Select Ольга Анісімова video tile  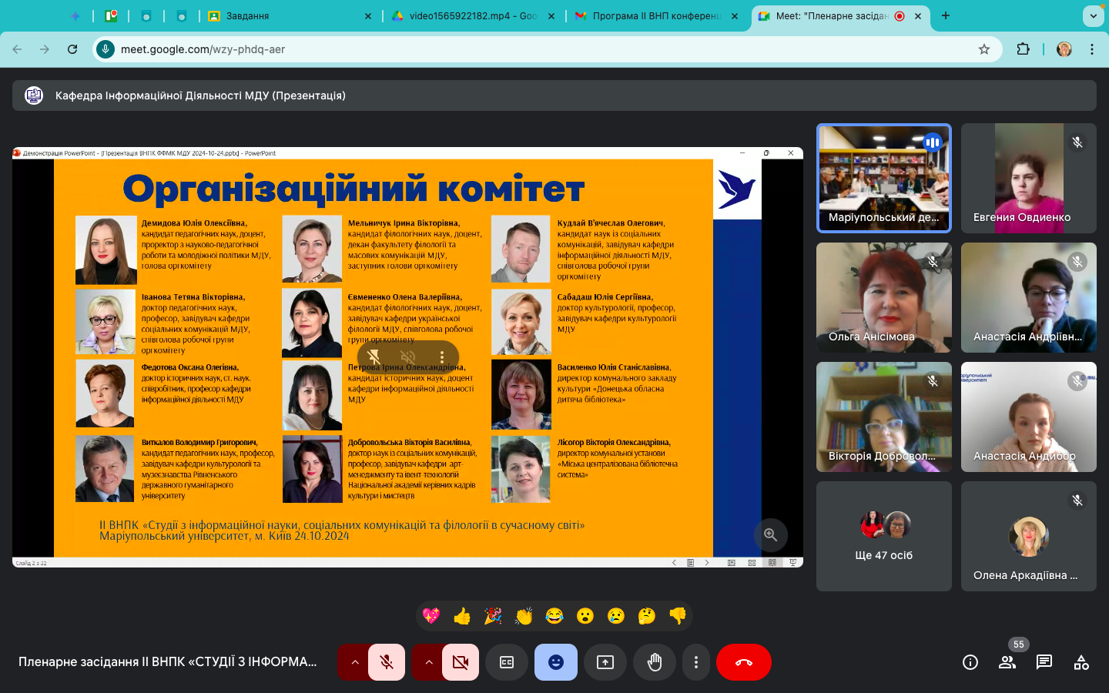point(883,298)
